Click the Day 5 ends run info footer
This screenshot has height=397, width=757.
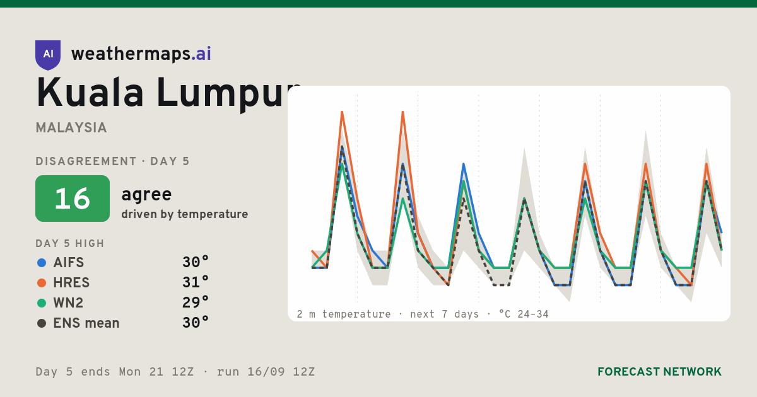click(x=175, y=372)
